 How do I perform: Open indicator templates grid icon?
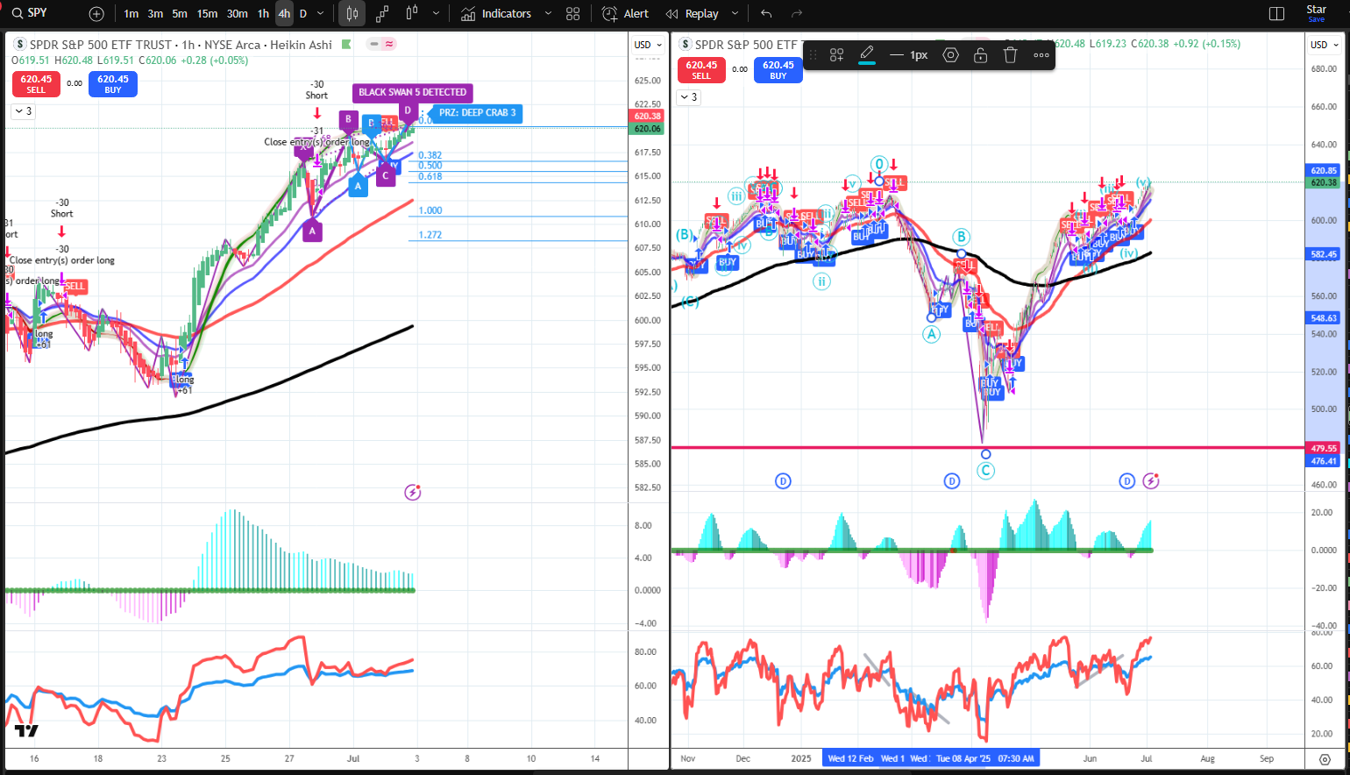pos(573,14)
